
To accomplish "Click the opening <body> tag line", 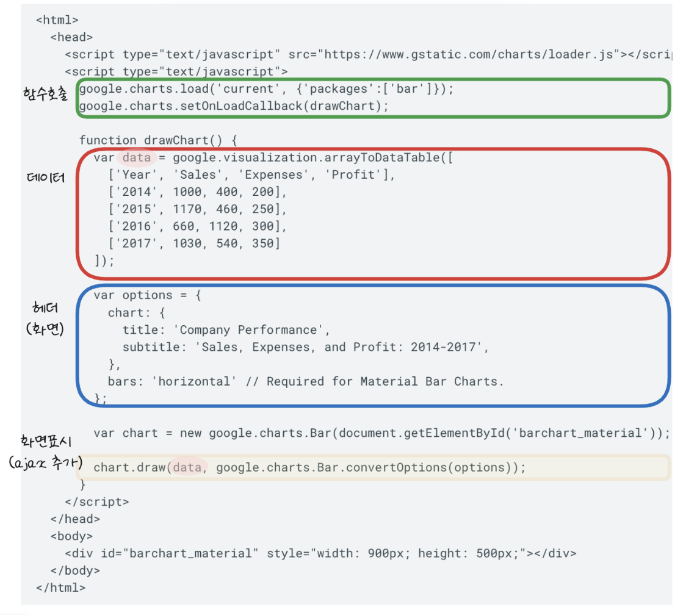I will click(x=71, y=536).
